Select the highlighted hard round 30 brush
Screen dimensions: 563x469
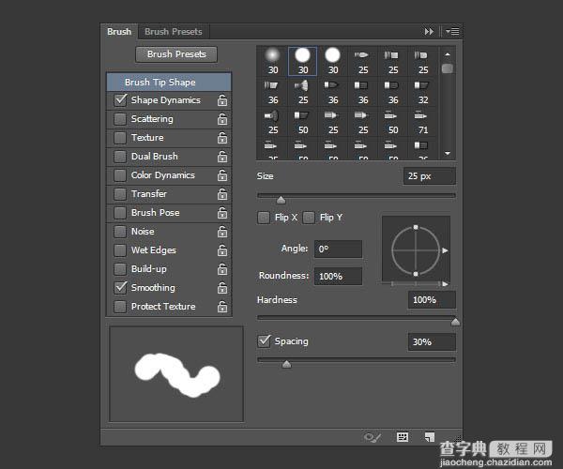pos(303,61)
